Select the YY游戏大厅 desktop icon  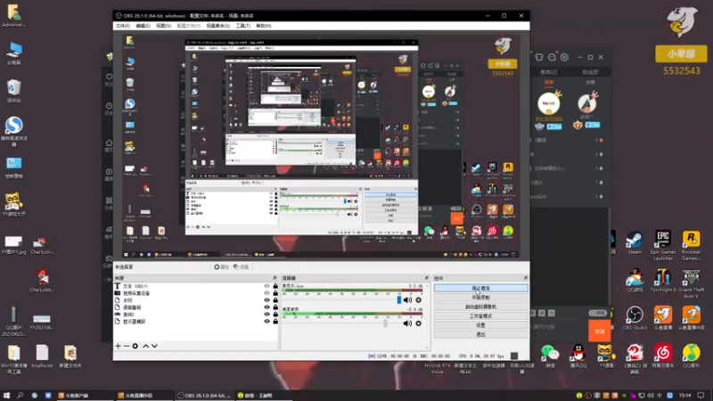click(x=14, y=204)
